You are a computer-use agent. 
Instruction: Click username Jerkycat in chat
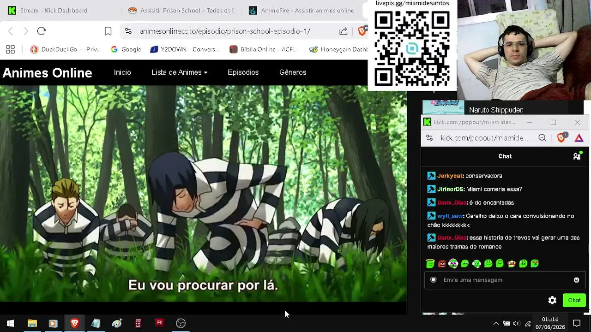coord(450,176)
